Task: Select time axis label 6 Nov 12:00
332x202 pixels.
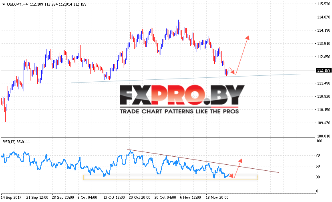Action: click(190, 197)
